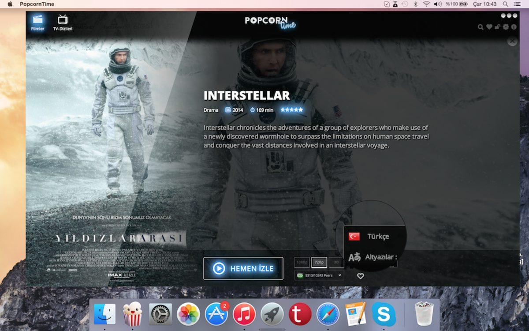Expand the 9313/10243 Peers dropdown

point(319,275)
